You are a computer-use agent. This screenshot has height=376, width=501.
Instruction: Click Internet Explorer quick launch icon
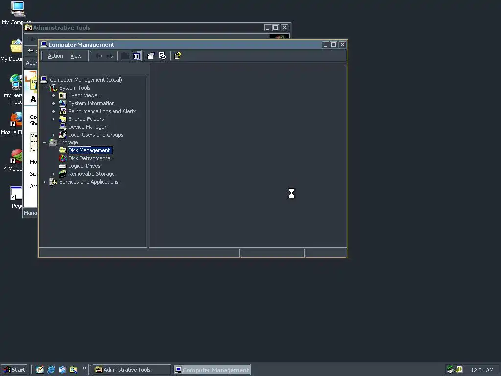pyautogui.click(x=51, y=370)
